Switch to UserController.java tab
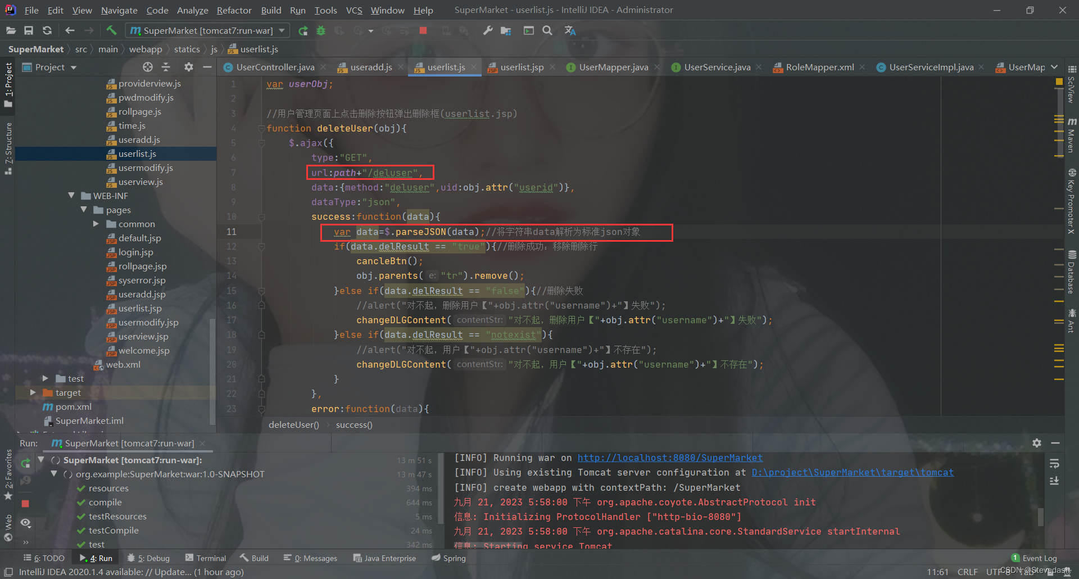This screenshot has width=1079, height=579. pyautogui.click(x=275, y=67)
